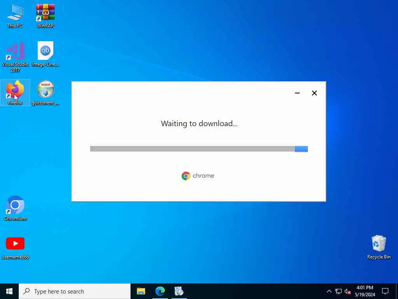Open Microsoft Edge from the taskbar
The image size is (398, 299).
click(160, 291)
